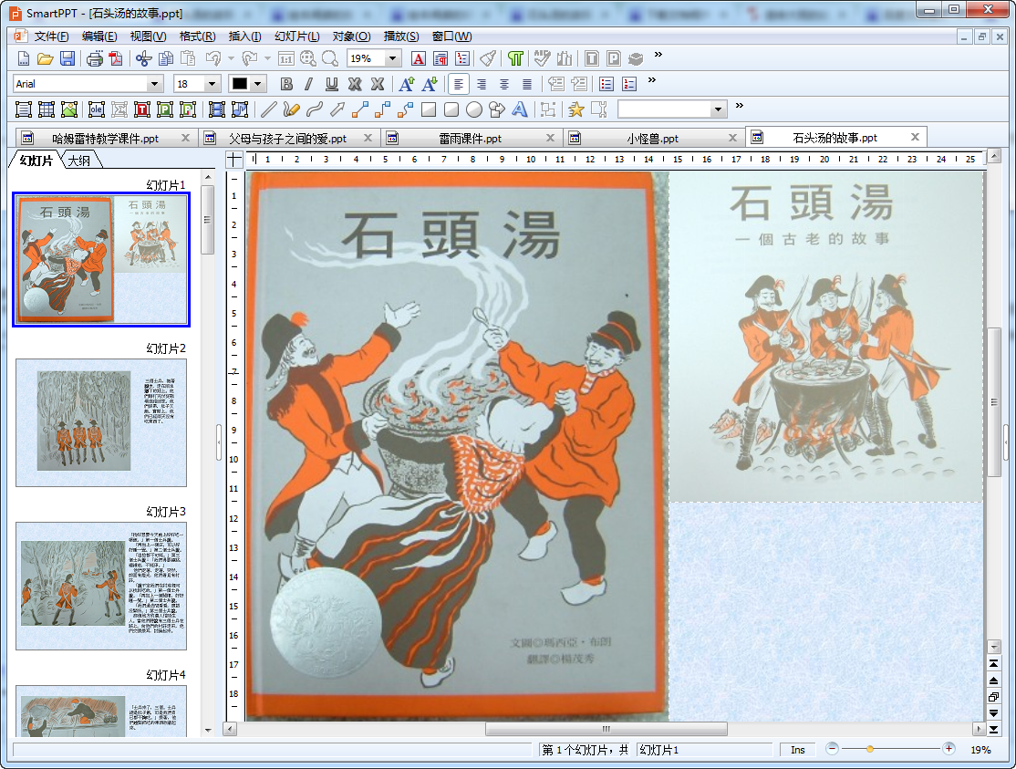Open the 插入(I) menu

coord(244,36)
